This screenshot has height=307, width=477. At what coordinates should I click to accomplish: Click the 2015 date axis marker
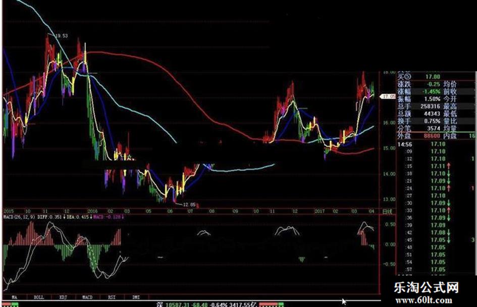pyautogui.click(x=9, y=211)
